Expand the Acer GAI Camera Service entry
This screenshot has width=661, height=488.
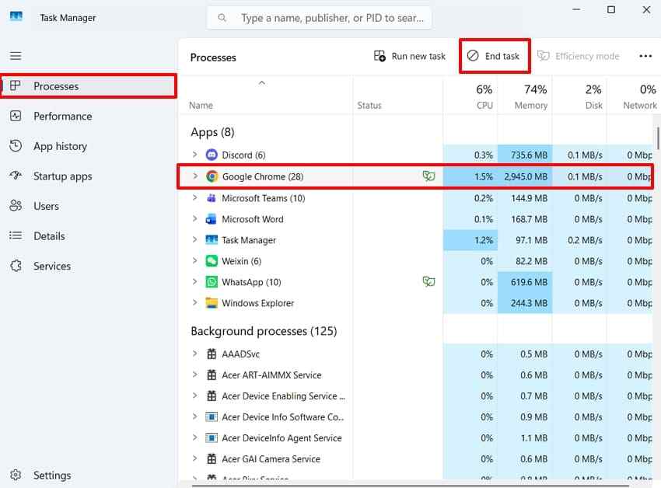(194, 458)
